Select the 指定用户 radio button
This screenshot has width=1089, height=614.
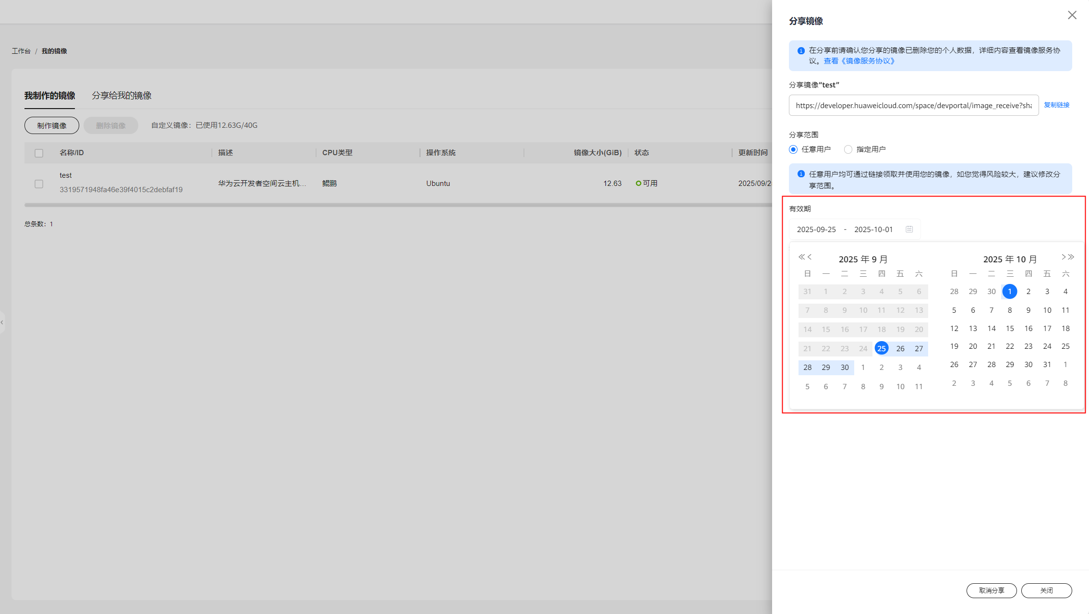pos(848,149)
